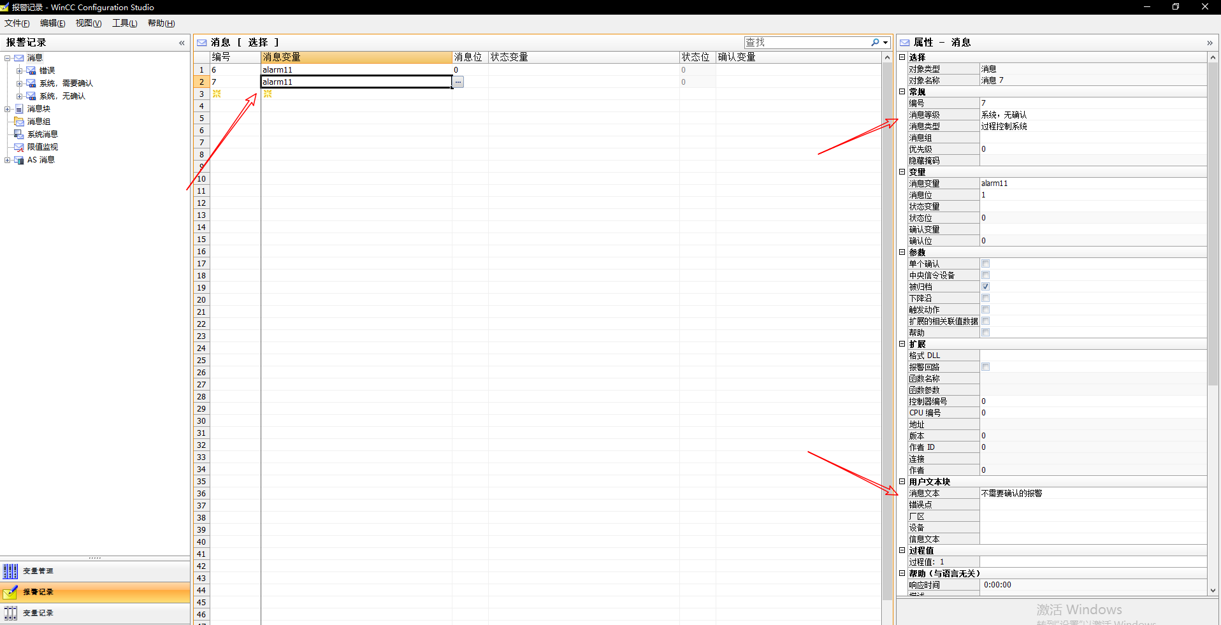Toggle the 触发动作 checkbox
The width and height of the screenshot is (1221, 625).
[986, 310]
